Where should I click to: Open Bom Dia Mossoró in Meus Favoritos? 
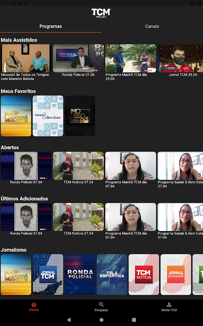pos(16,116)
